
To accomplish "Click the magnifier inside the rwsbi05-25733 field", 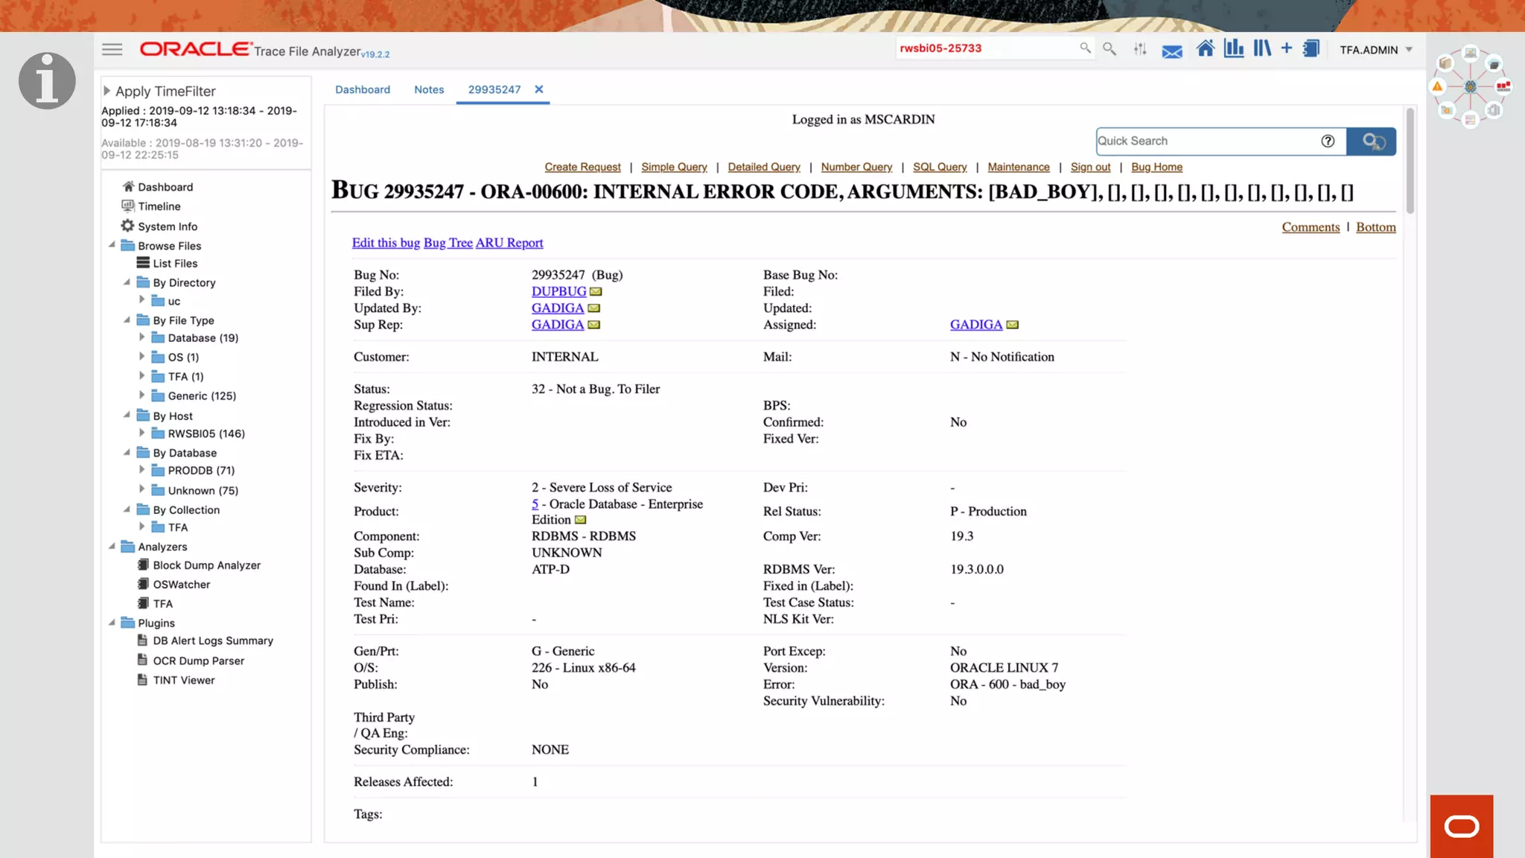I will tap(1085, 48).
